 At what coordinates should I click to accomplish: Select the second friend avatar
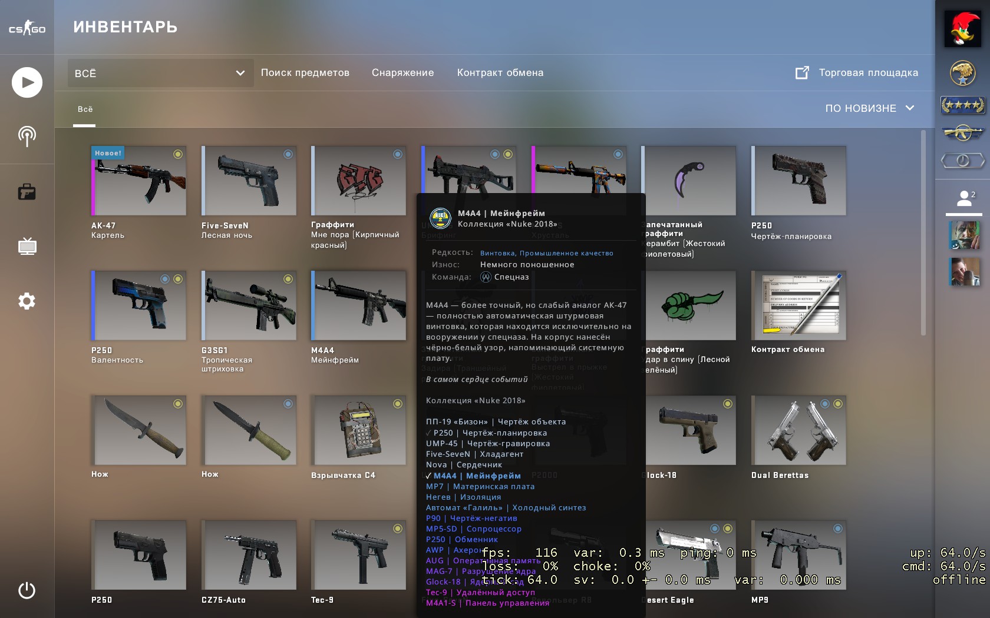point(965,272)
